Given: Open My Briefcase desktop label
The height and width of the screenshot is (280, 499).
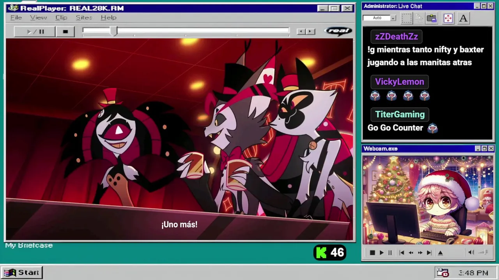Looking at the screenshot, I should tap(29, 245).
